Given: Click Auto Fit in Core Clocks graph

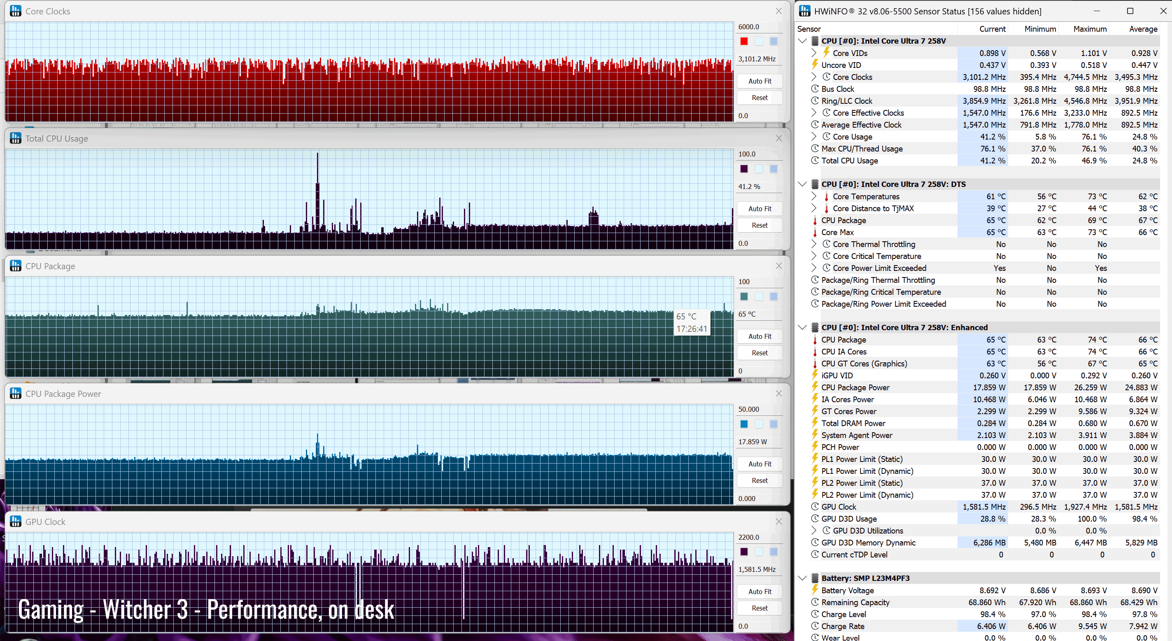Looking at the screenshot, I should point(760,81).
